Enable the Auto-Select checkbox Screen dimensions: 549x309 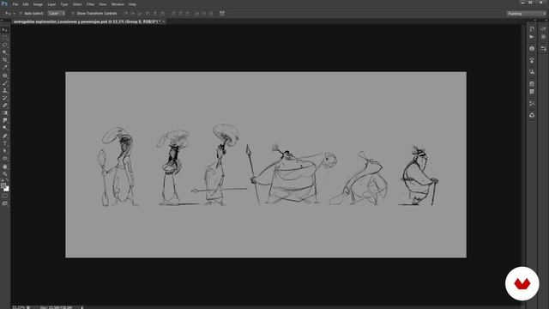(21, 14)
